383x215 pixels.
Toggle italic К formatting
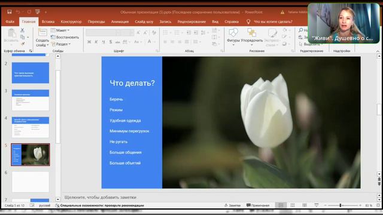pos(96,42)
